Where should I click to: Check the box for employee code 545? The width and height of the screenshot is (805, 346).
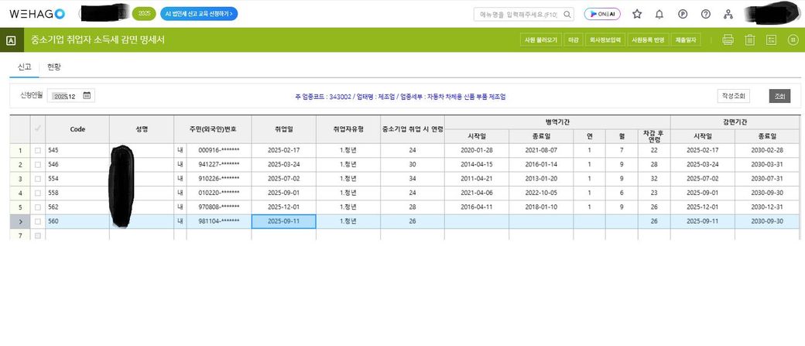tap(38, 150)
